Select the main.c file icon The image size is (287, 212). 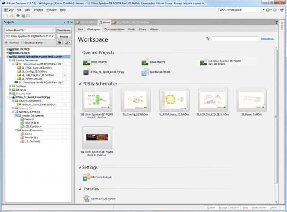tap(22, 134)
